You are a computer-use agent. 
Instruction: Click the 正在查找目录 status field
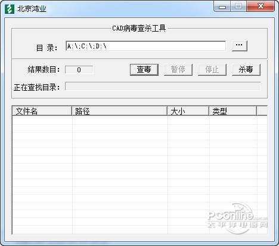[163, 86]
